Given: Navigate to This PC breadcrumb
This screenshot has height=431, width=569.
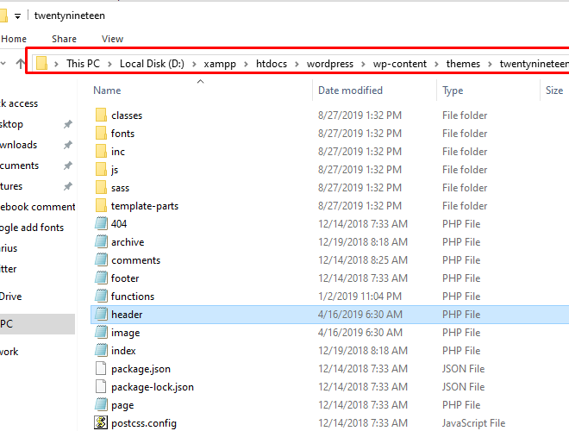Looking at the screenshot, I should pyautogui.click(x=83, y=64).
